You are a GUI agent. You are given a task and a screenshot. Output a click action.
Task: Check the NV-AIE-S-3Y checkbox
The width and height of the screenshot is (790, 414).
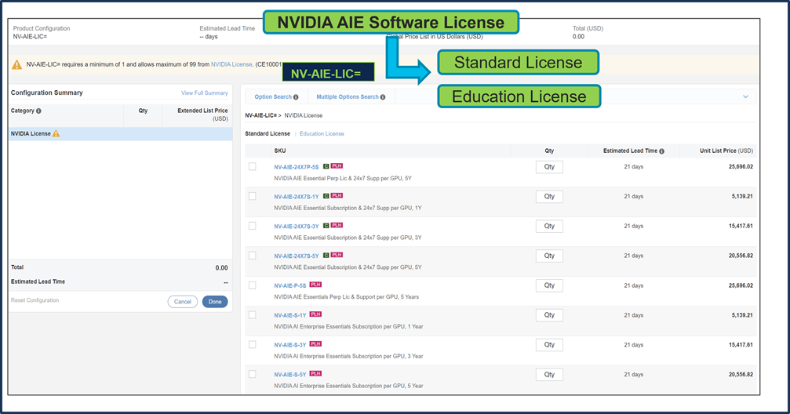coord(253,345)
